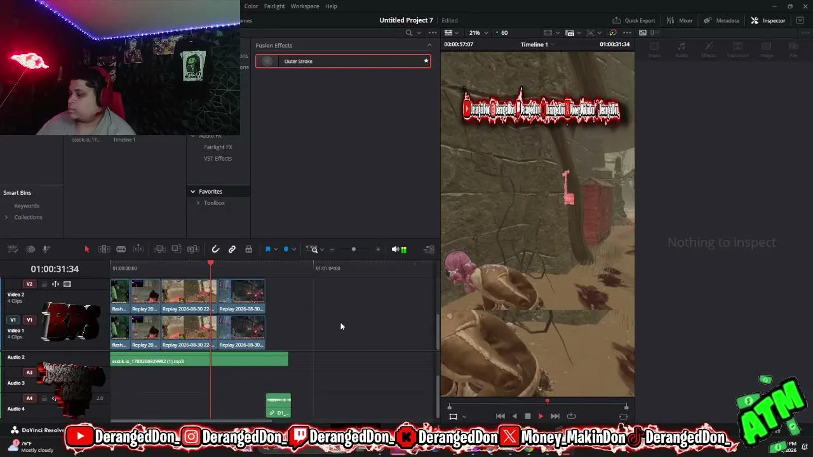Viewport: 813px width, 457px height.
Task: Open the Fairlight menu
Action: tap(274, 6)
